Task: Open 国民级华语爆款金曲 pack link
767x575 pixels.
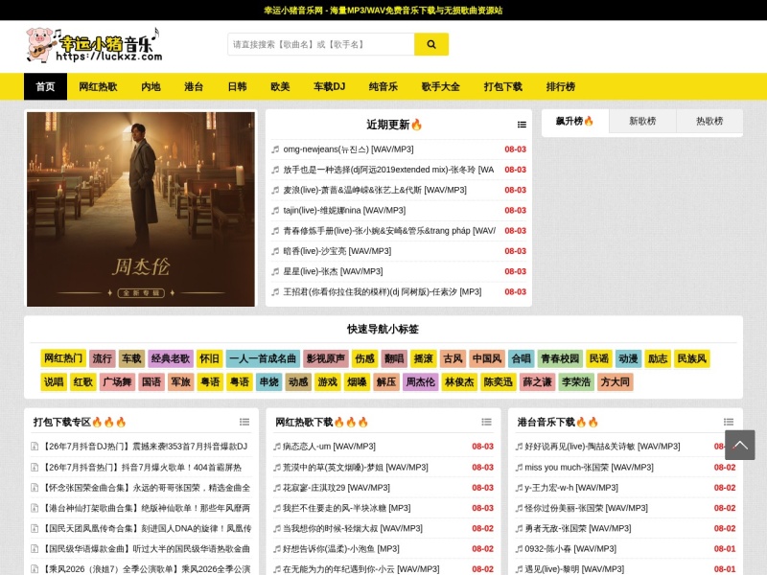Action: 147,549
